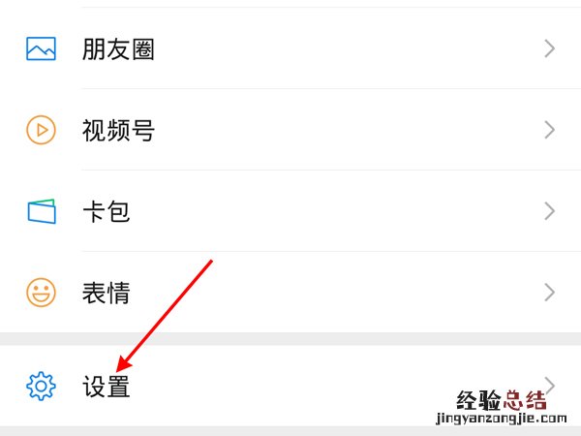The image size is (581, 436).
Task: Select the 表情 label
Action: click(106, 293)
